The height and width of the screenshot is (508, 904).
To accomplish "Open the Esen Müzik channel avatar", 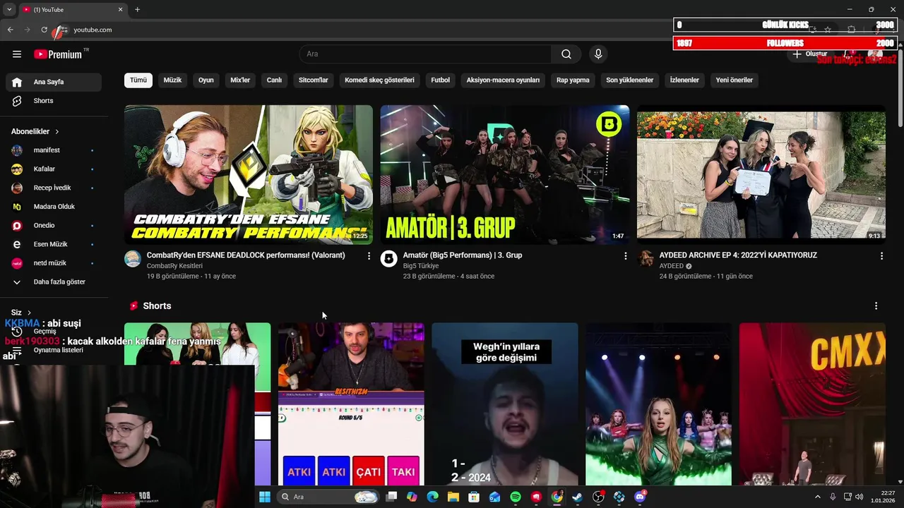I will pos(17,244).
